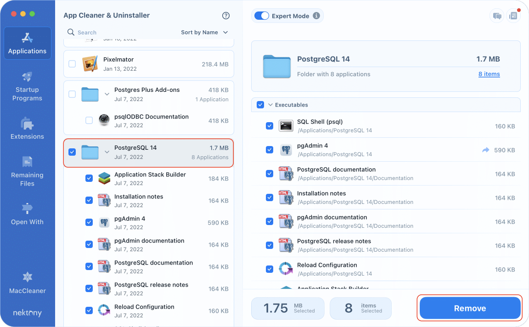Image resolution: width=529 pixels, height=327 pixels.
Task: Open the help question mark icon
Action: click(226, 16)
